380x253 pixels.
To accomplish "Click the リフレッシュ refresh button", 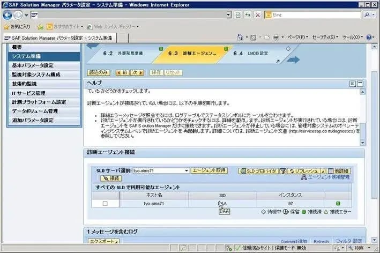I will (304, 171).
